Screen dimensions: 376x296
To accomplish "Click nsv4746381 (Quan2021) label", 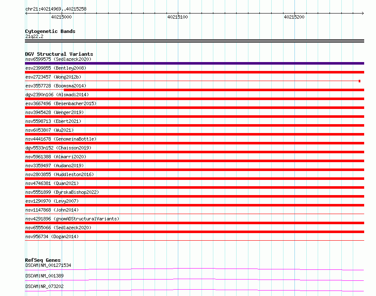I will tap(52, 183).
